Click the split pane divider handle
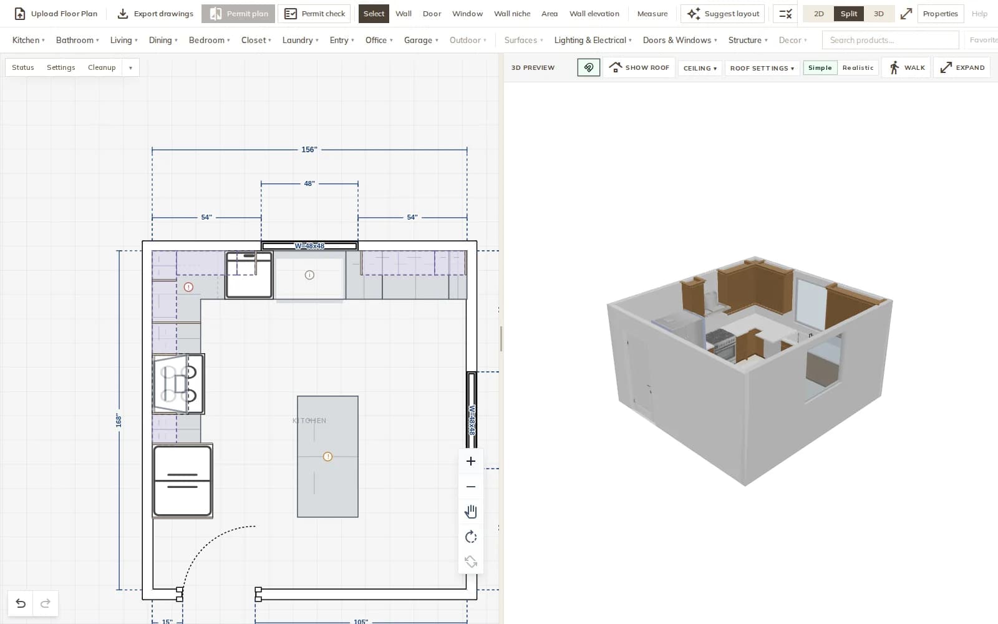 (501, 339)
